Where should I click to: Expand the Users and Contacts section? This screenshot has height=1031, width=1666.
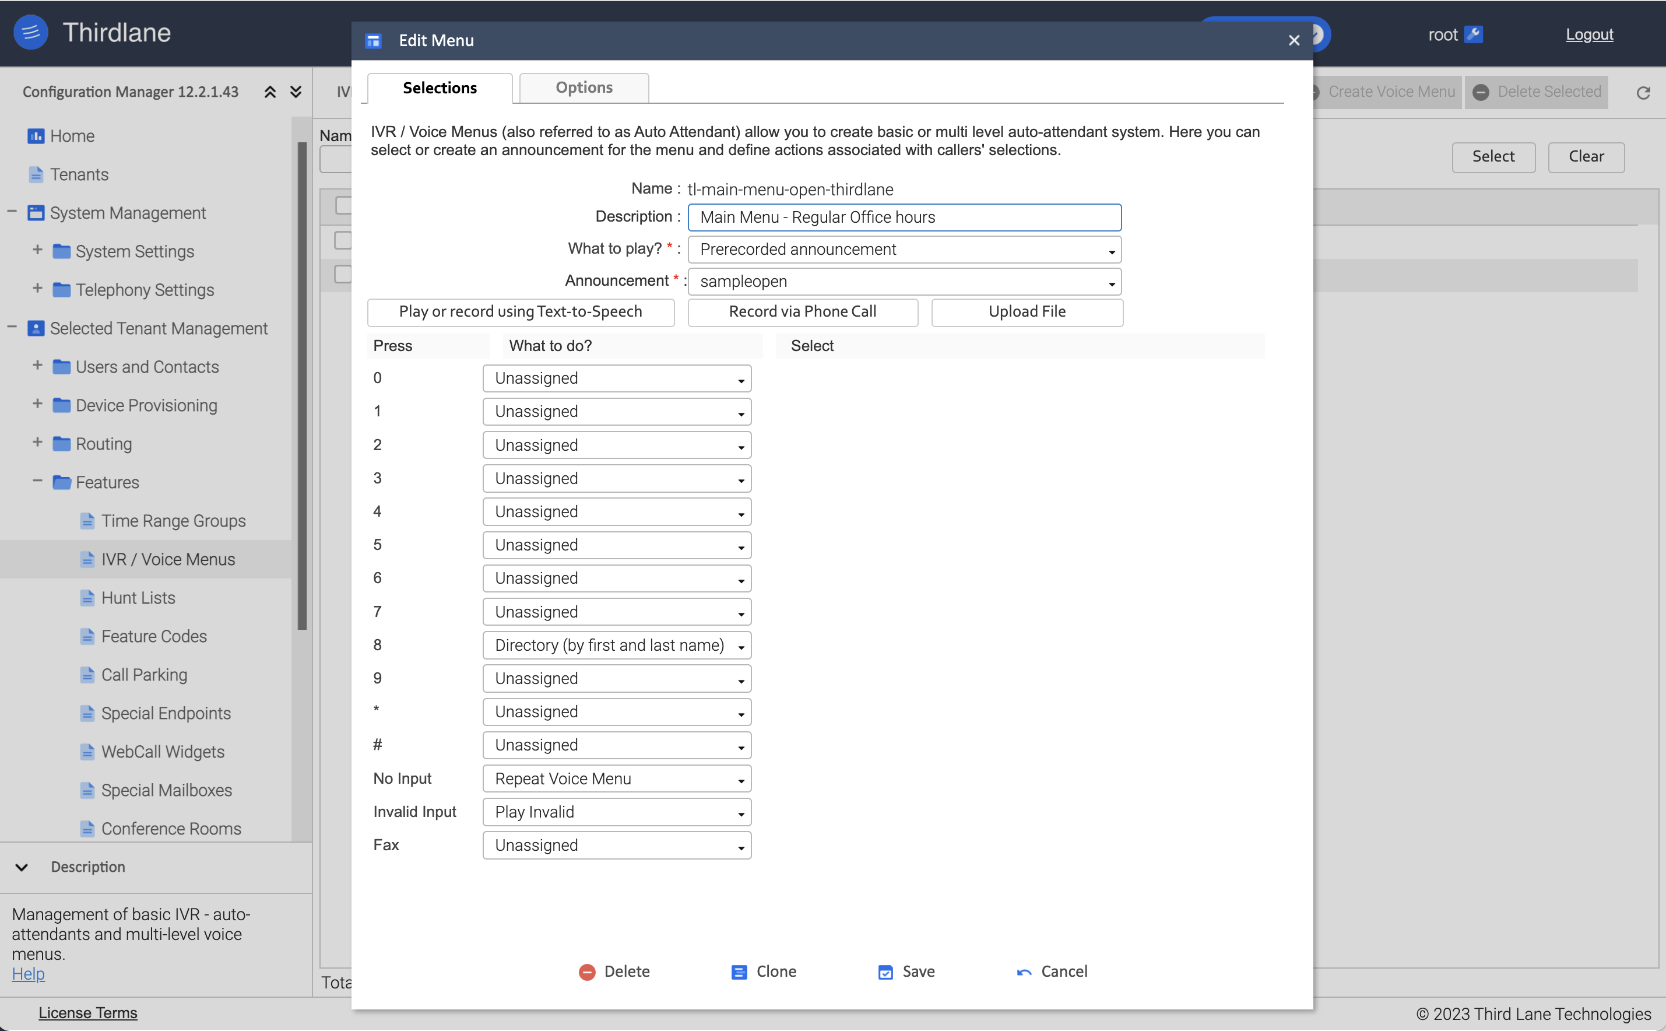click(x=37, y=366)
